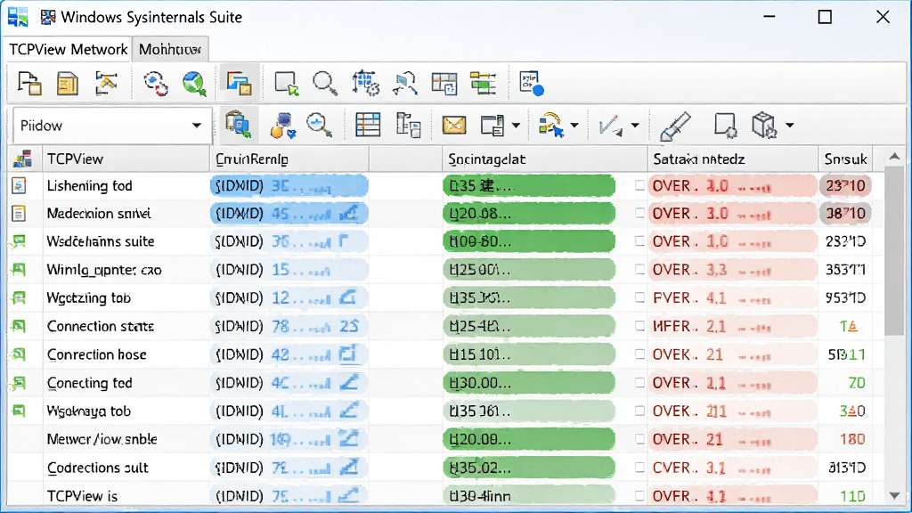The height and width of the screenshot is (513, 912).
Task: Click the yellow crossed tools icon in top toolbar
Action: tap(107, 83)
